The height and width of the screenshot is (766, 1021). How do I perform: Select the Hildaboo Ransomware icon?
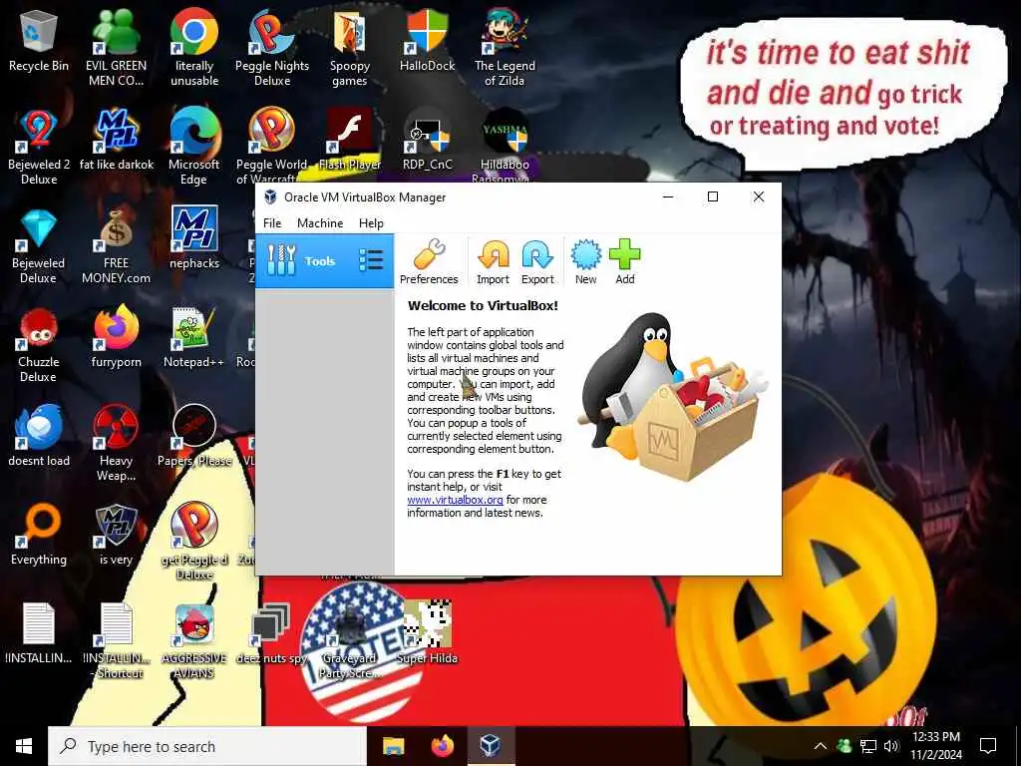click(505, 147)
